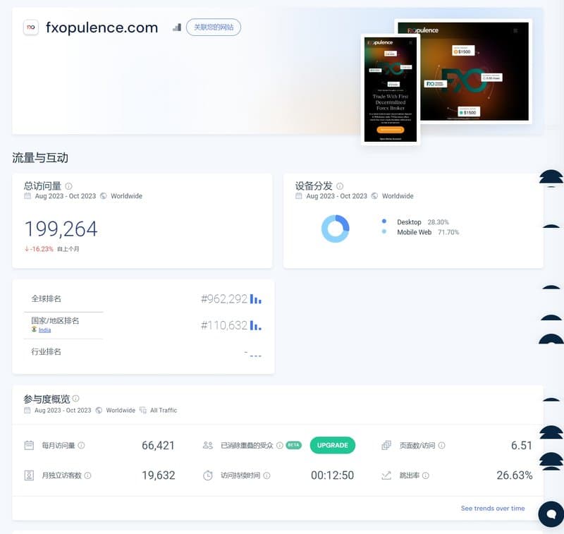The width and height of the screenshot is (564, 534).
Task: Click the visit duration value 00:12:50
Action: pos(332,475)
